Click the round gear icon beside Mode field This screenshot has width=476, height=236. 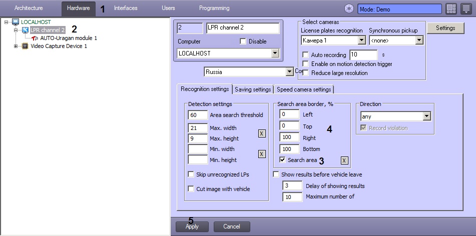coord(349,8)
